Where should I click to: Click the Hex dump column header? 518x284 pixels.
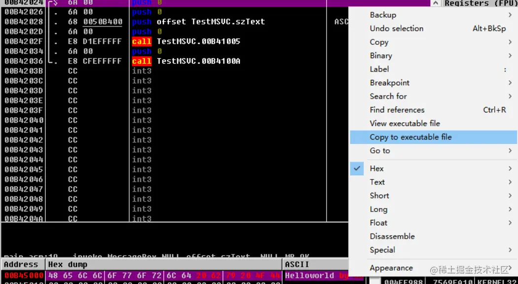click(x=163, y=264)
